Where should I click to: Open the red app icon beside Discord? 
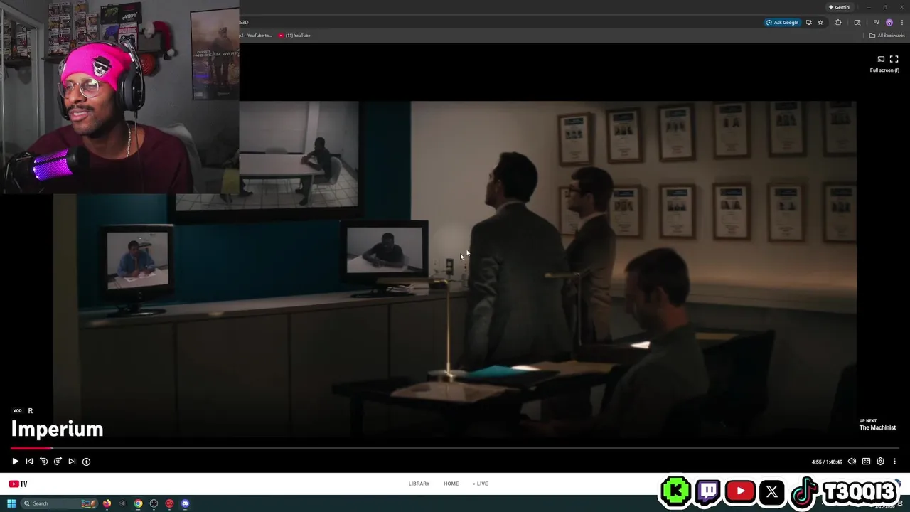tap(169, 503)
